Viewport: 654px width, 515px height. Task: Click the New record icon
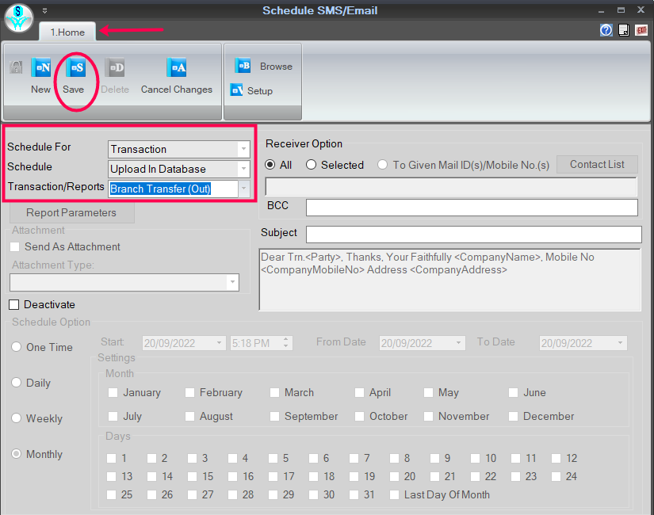point(41,67)
